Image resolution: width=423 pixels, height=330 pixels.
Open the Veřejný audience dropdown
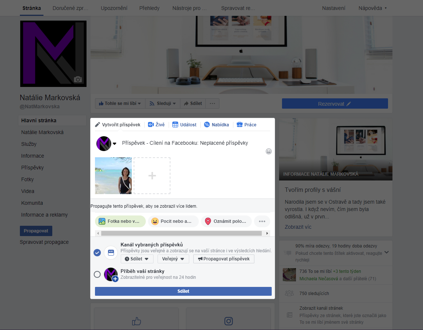point(173,259)
